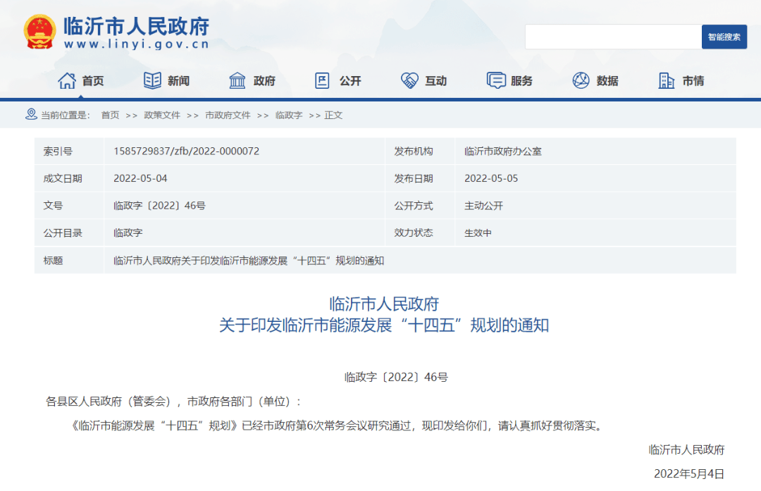761x491 pixels.
Task: Click the national emblem logo
Action: click(40, 32)
